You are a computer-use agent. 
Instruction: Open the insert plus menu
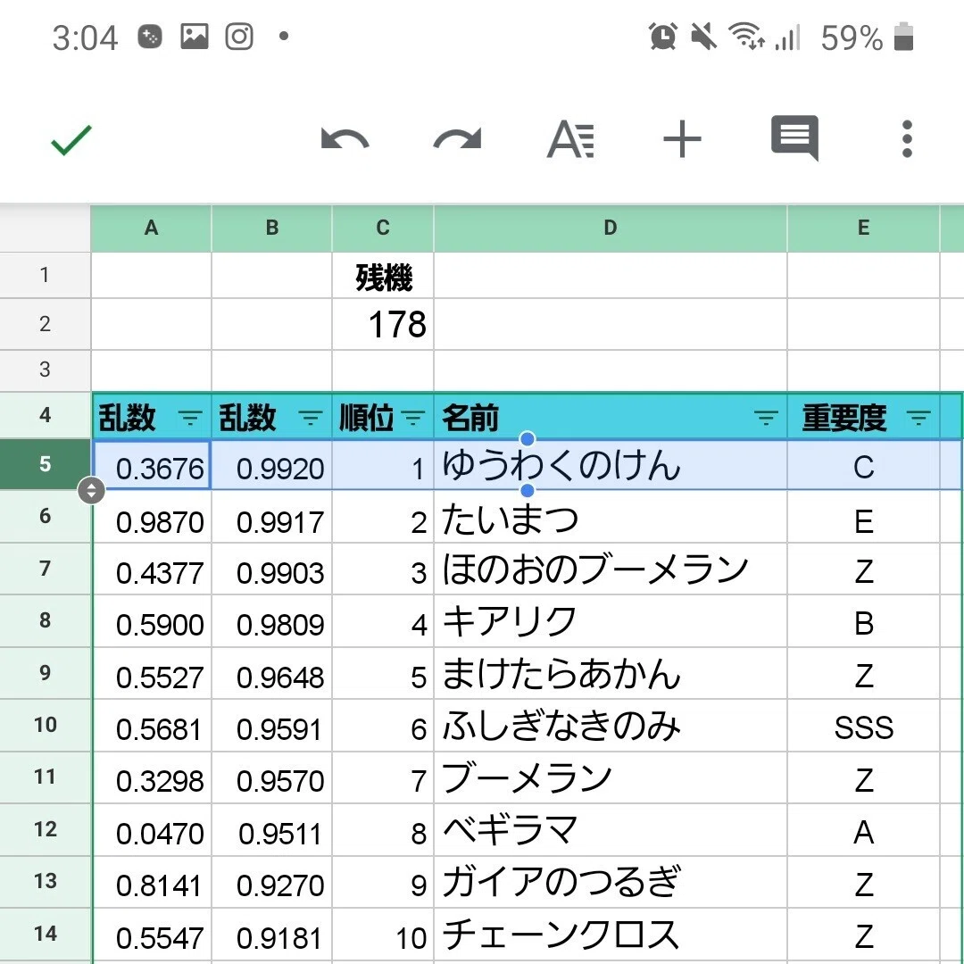[683, 139]
